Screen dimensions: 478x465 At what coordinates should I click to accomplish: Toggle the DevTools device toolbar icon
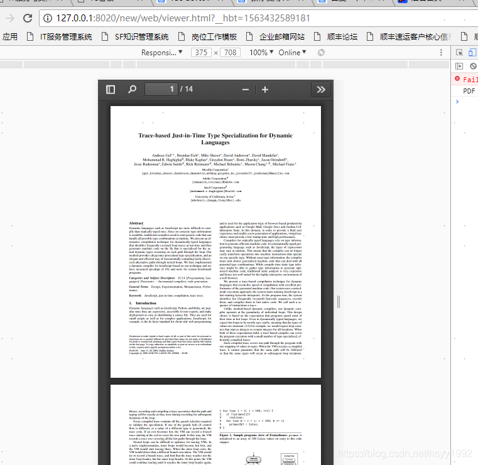click(472, 53)
